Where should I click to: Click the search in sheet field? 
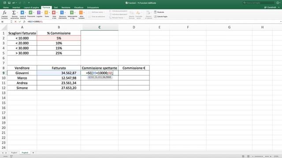click(x=259, y=3)
